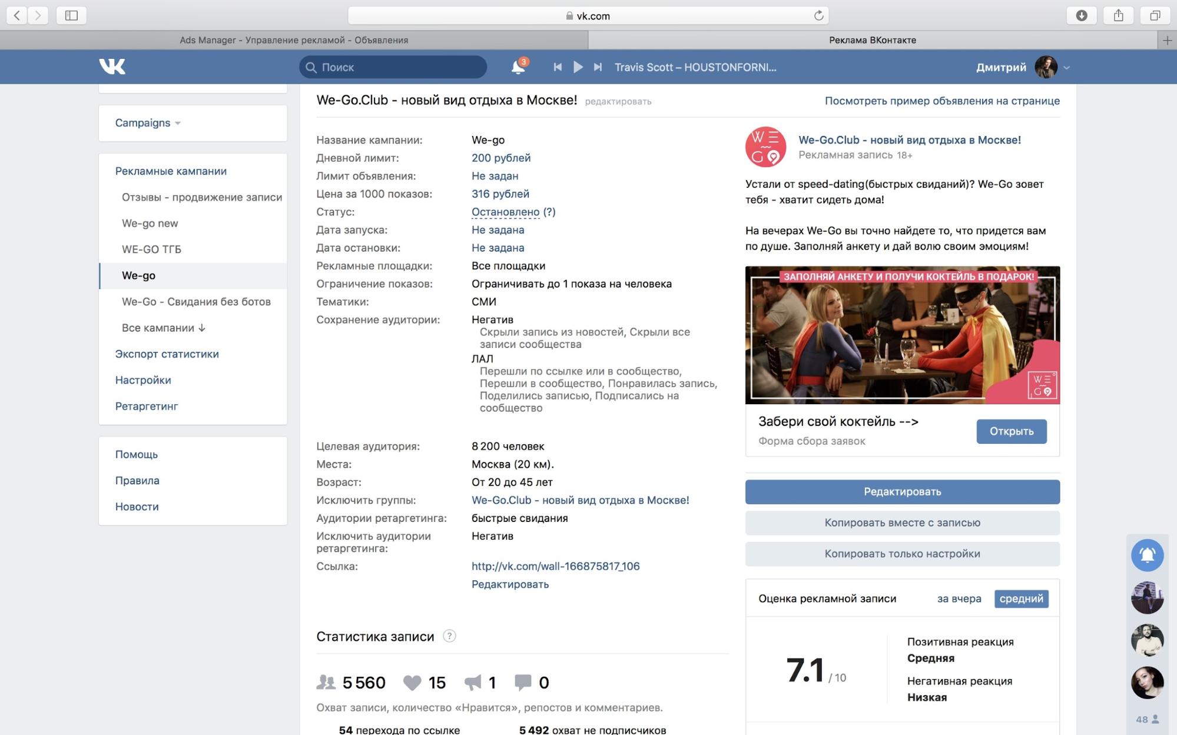Open Ретаргетинг in sidebar
The width and height of the screenshot is (1177, 735).
[147, 406]
